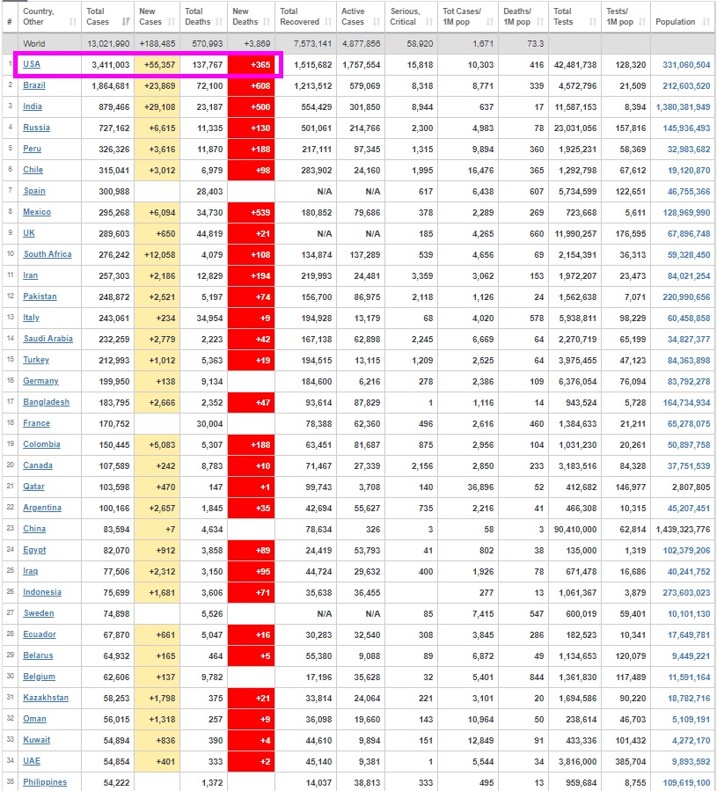Click India's population figure link
Viewport: 717px width, 791px height.
coord(683,106)
